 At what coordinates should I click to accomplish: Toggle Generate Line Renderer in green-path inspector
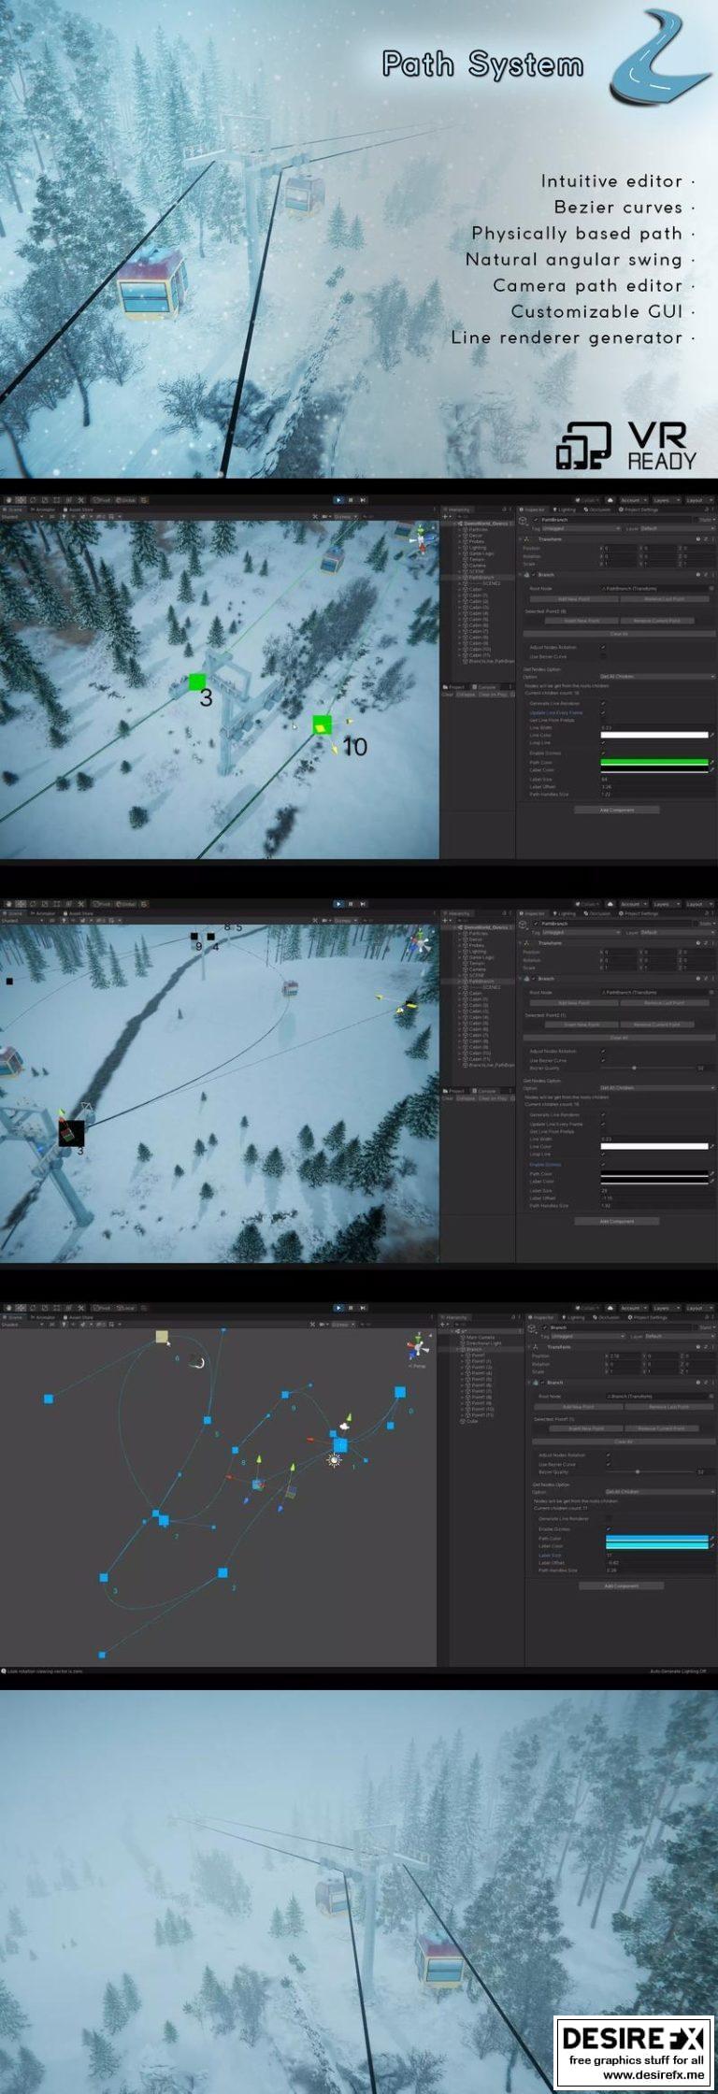coord(603,703)
